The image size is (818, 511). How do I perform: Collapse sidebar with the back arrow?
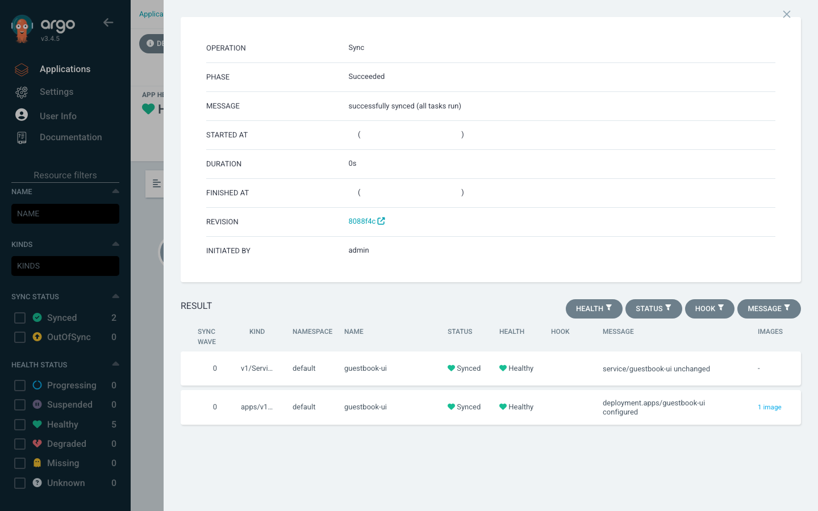pyautogui.click(x=108, y=23)
